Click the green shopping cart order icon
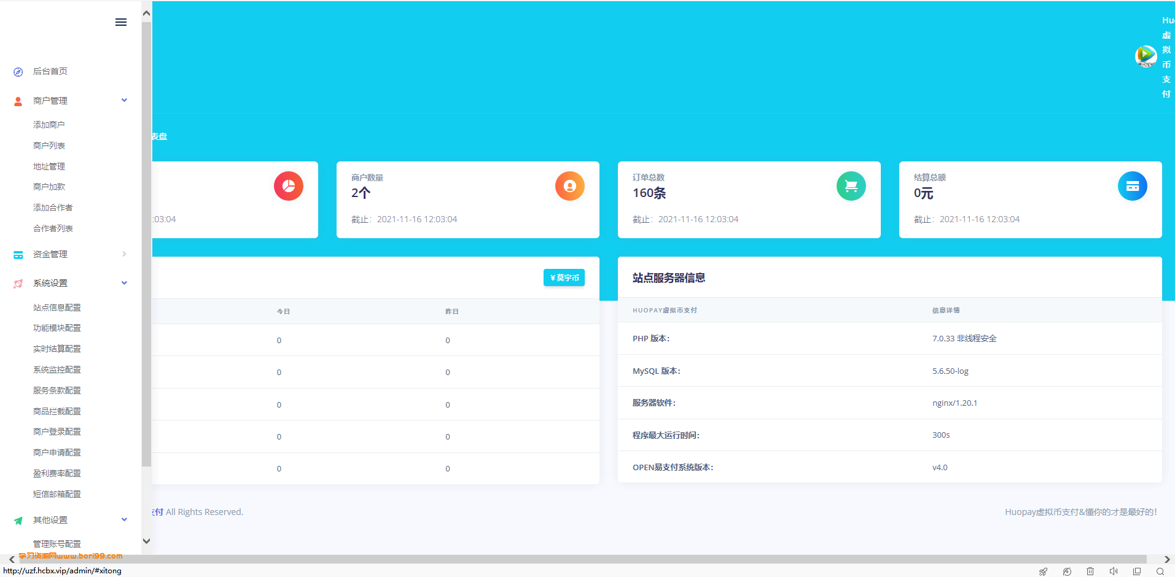This screenshot has width=1175, height=577. [851, 186]
